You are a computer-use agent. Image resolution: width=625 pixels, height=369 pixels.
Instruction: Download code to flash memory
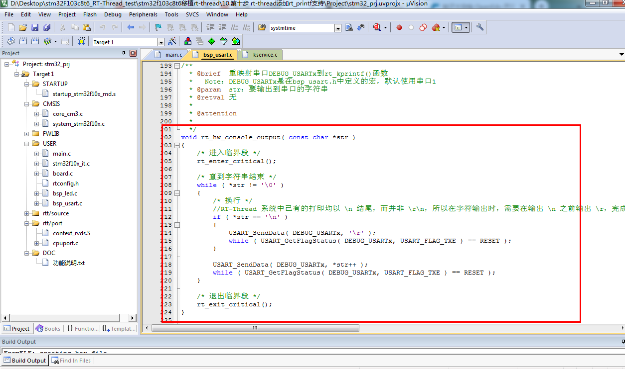[x=80, y=42]
